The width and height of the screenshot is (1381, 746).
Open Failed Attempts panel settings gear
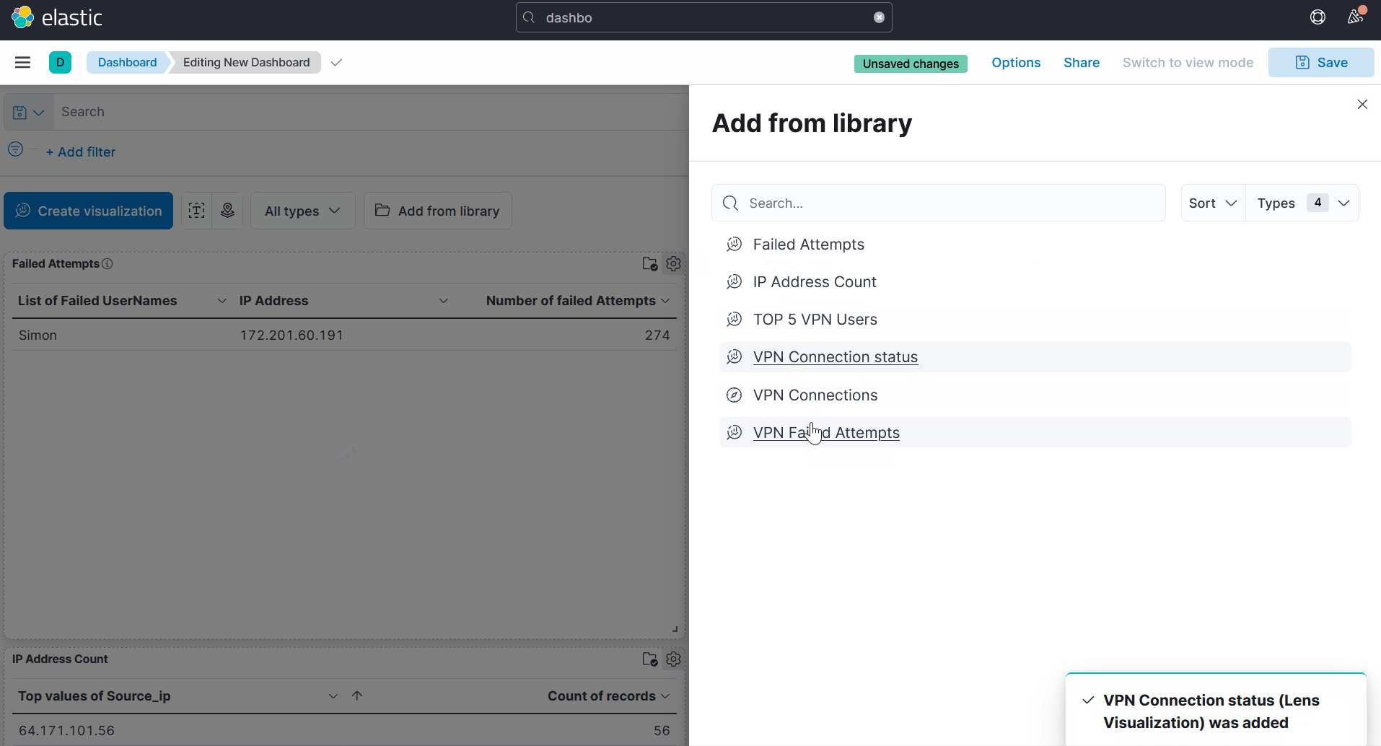coord(673,264)
